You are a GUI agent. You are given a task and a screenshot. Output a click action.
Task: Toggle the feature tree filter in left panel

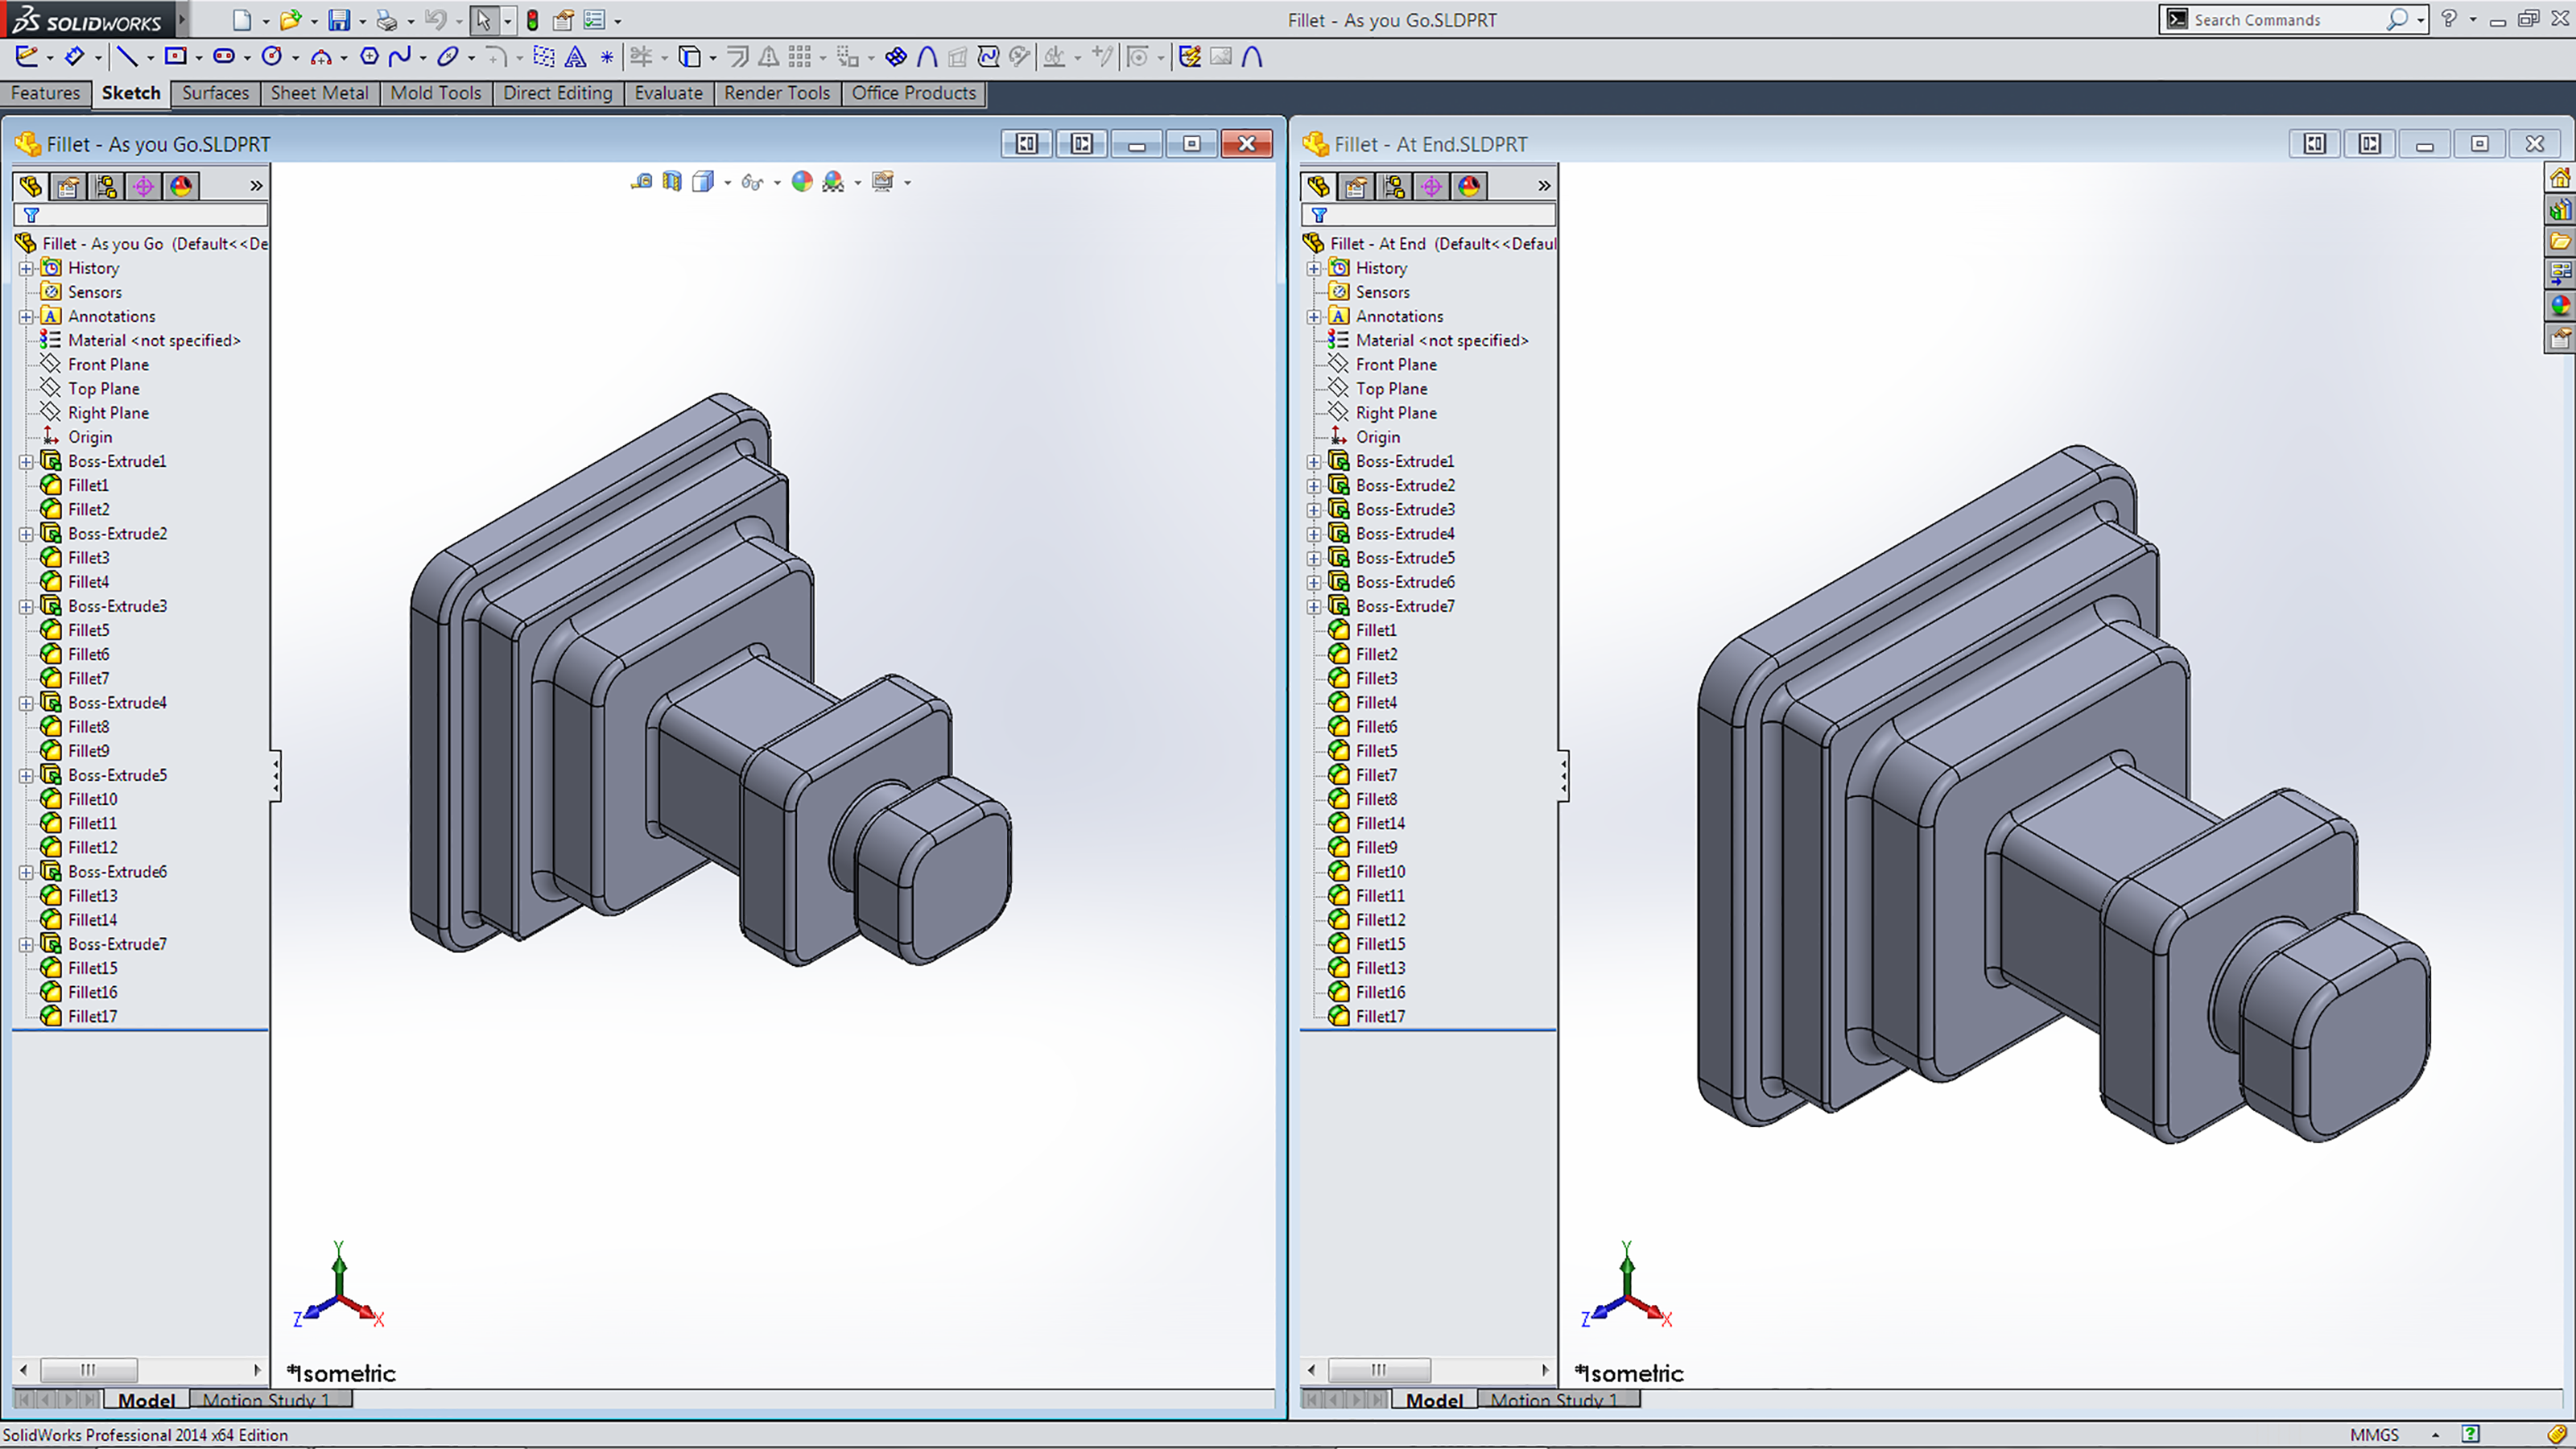coord(31,215)
